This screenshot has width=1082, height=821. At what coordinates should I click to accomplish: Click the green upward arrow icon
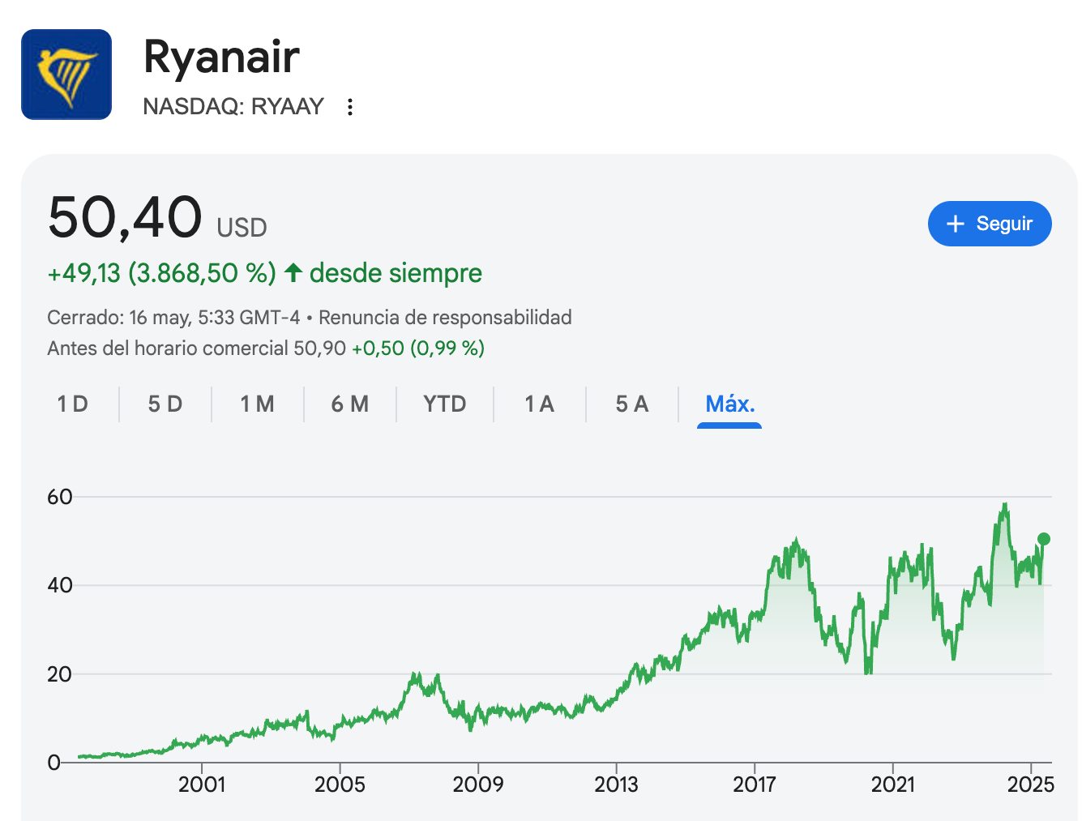[293, 272]
